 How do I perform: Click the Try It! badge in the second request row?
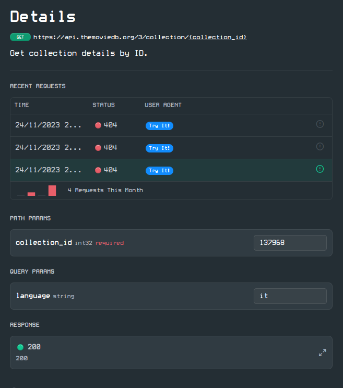pos(159,148)
